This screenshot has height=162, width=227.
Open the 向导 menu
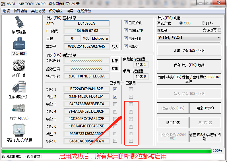(70, 11)
